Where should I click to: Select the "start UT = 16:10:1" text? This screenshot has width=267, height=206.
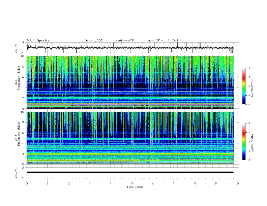[x=163, y=40]
